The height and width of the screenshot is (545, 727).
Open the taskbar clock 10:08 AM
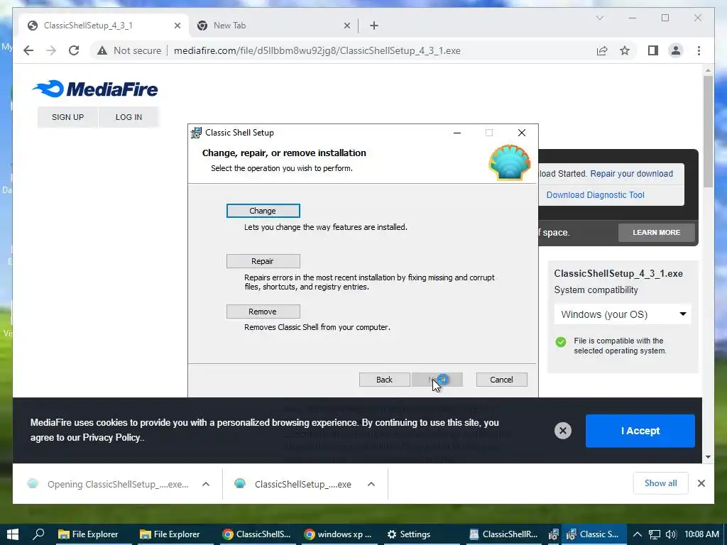[x=701, y=534]
